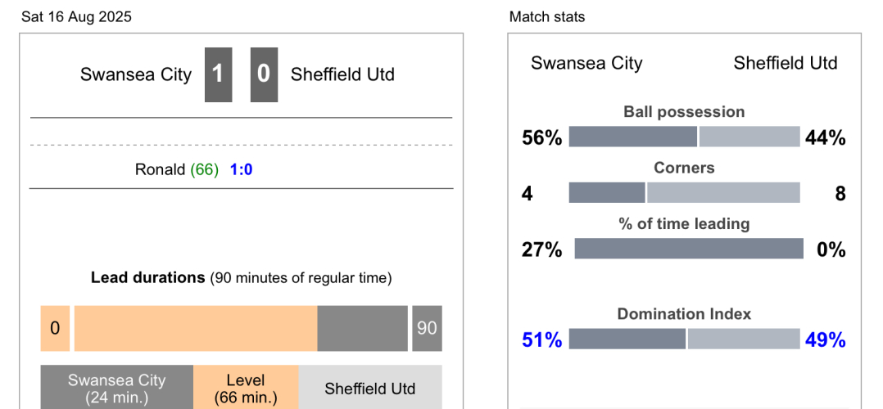Click the Swansea City name beside the score
The height and width of the screenshot is (409, 883).
[136, 74]
